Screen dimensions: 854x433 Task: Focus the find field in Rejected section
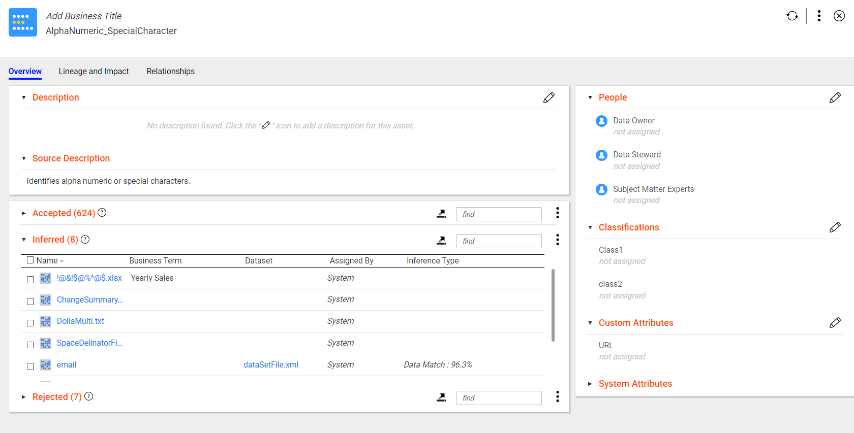[499, 398]
